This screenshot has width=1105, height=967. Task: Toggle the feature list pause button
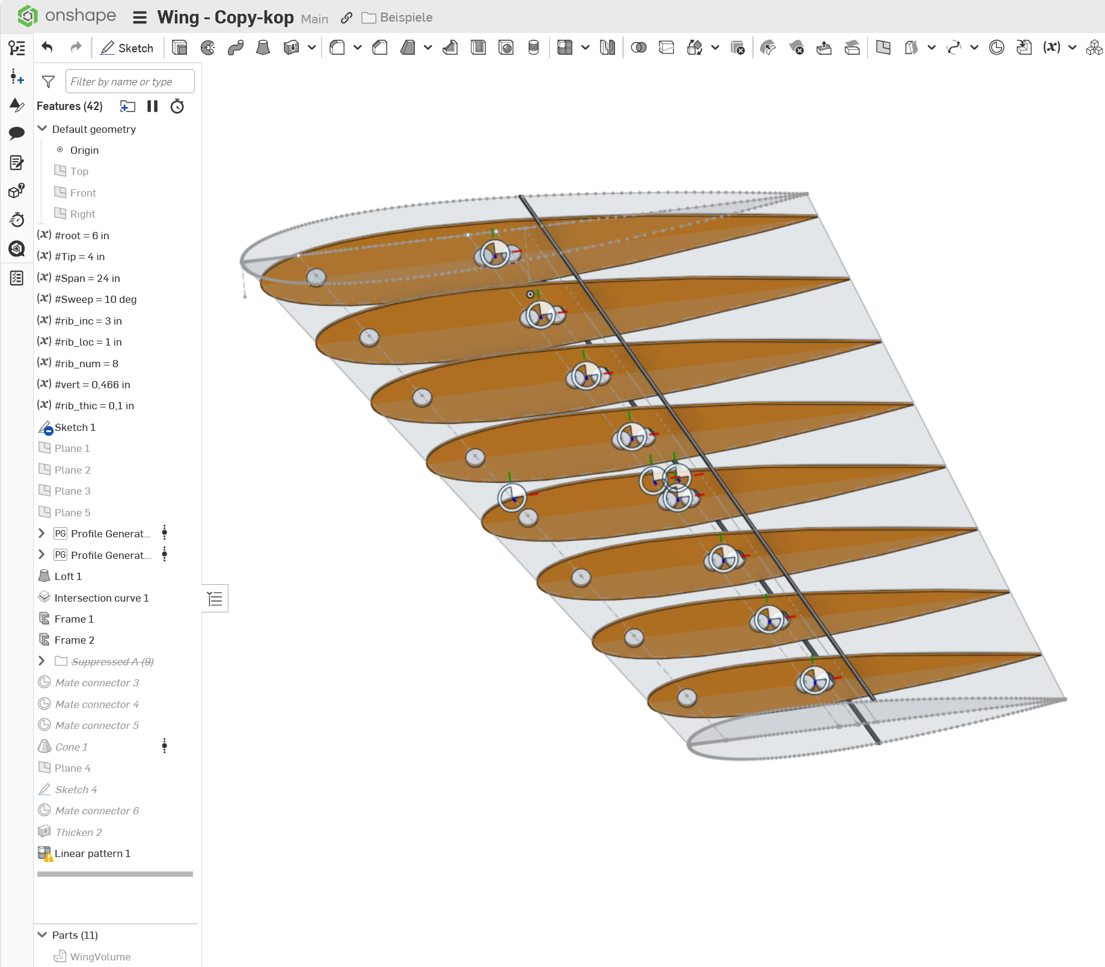tap(153, 106)
